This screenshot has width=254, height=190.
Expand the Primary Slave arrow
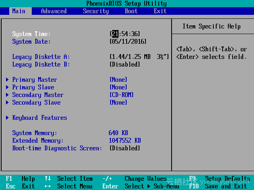(7, 87)
